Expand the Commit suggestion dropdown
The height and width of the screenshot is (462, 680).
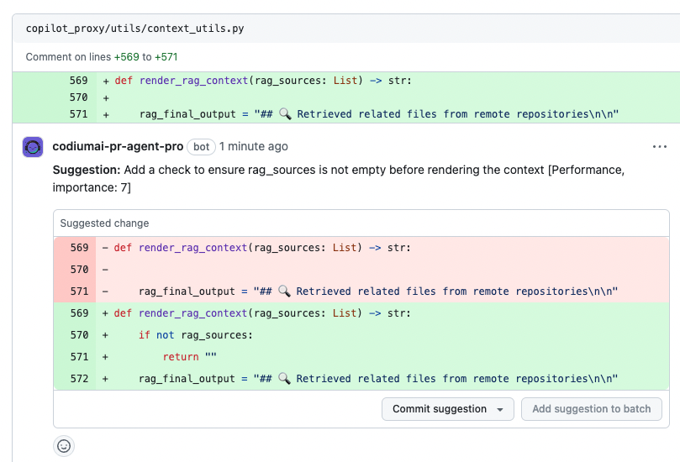point(500,409)
